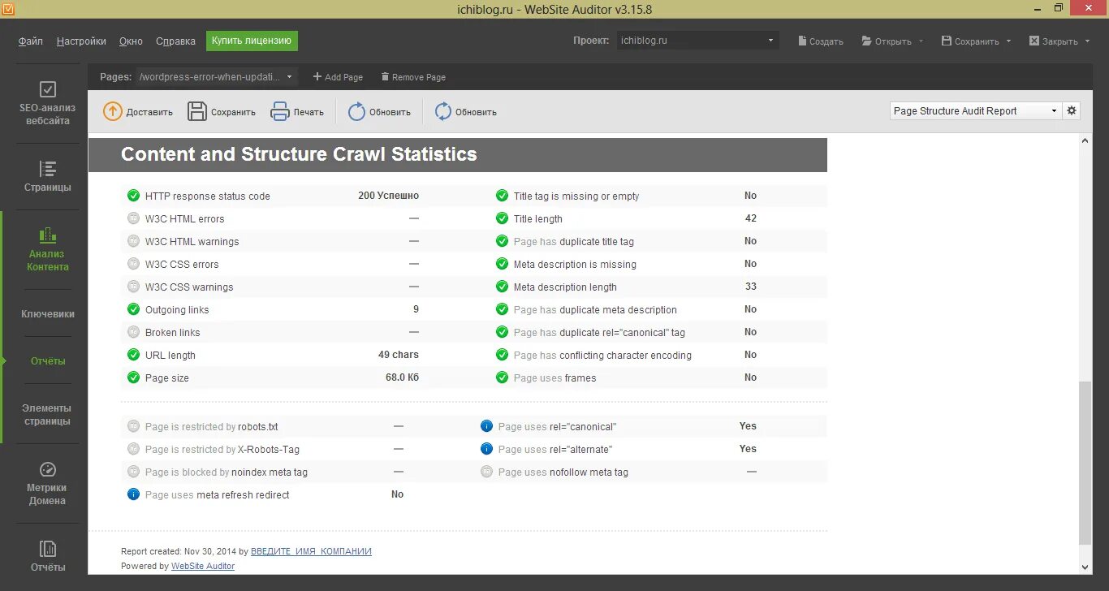
Task: Click blue info icon beside rel="alternate"
Action: [487, 449]
